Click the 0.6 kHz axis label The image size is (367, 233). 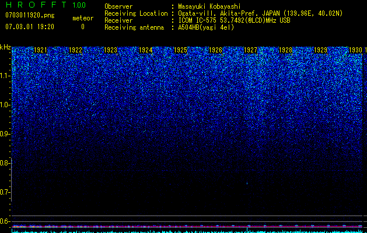click(5, 221)
